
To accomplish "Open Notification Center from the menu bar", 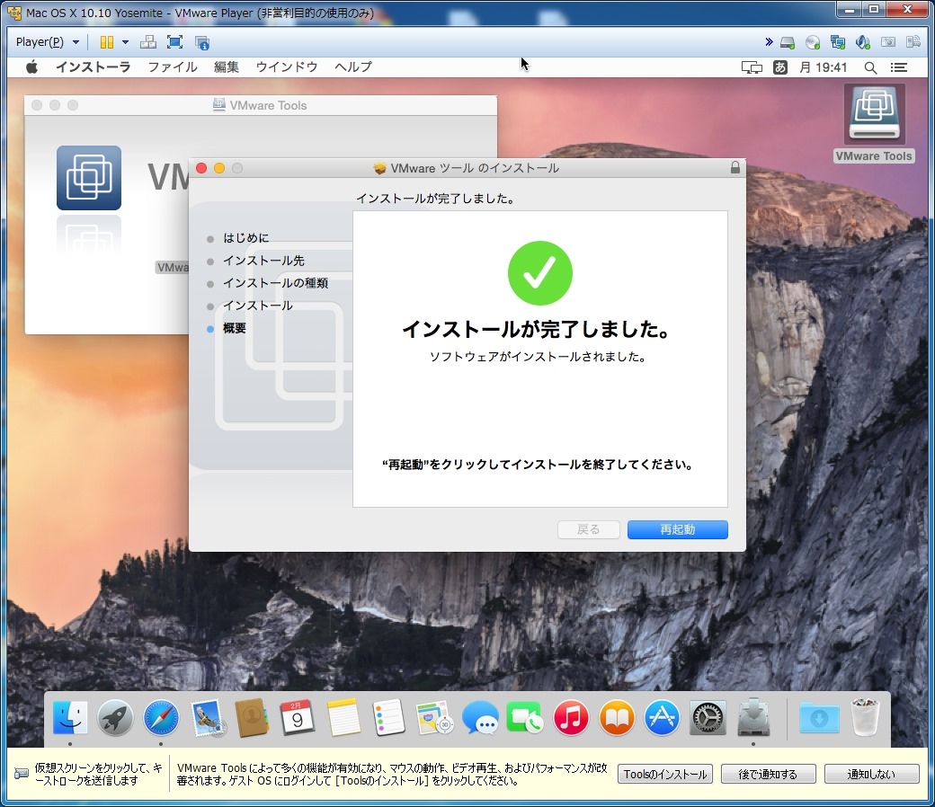I will click(x=899, y=67).
